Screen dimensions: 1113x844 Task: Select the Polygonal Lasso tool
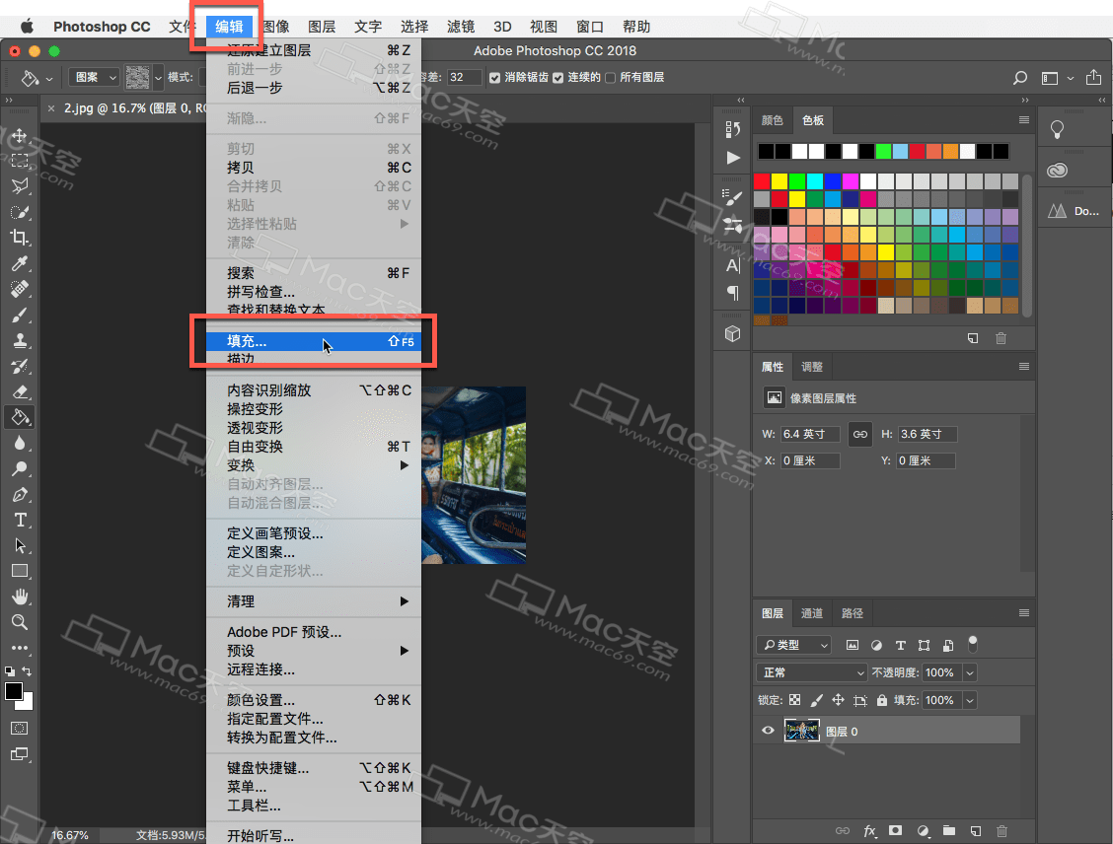20,186
